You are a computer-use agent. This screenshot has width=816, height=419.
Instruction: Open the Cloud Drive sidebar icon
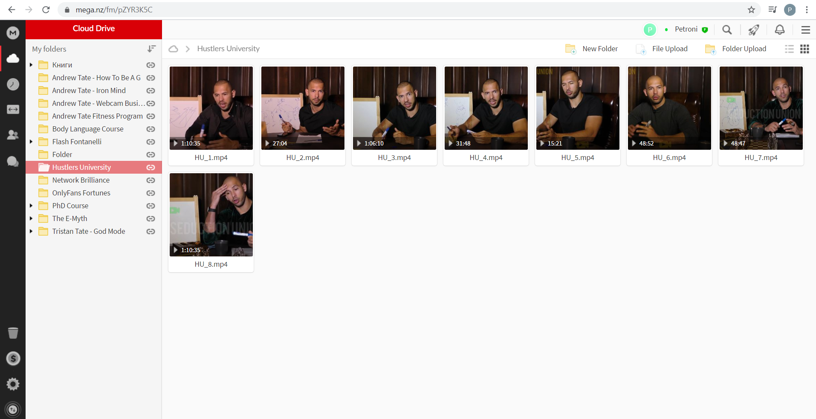(x=13, y=58)
